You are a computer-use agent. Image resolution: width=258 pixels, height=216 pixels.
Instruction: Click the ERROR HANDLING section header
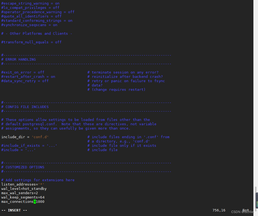point(19,59)
